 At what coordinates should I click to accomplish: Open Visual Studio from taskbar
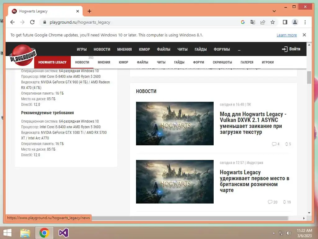(x=63, y=233)
